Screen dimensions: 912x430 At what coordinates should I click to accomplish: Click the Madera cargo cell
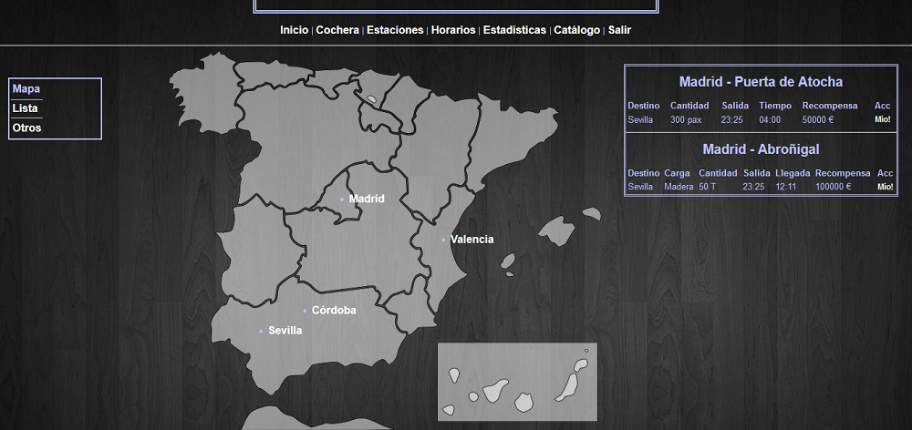679,187
